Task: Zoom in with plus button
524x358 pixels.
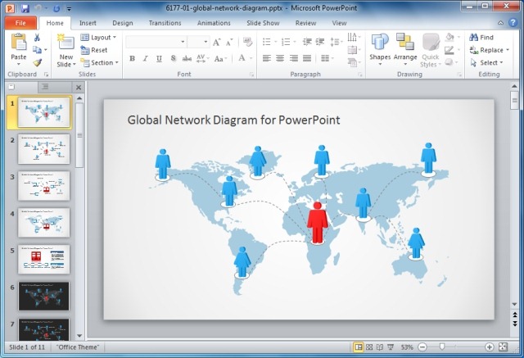Action: [490, 347]
